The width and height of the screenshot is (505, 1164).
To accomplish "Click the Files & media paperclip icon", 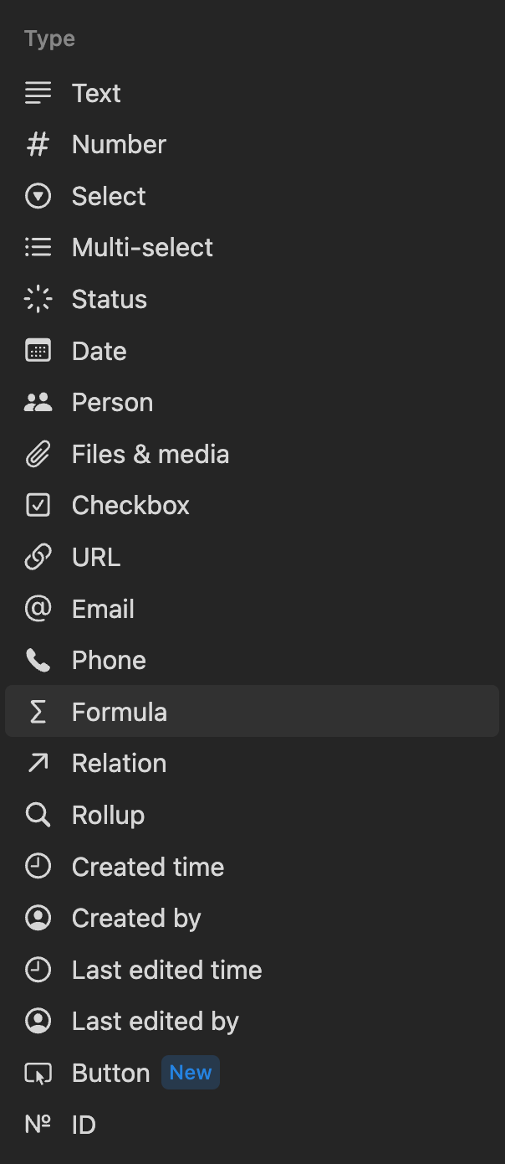I will 38,454.
